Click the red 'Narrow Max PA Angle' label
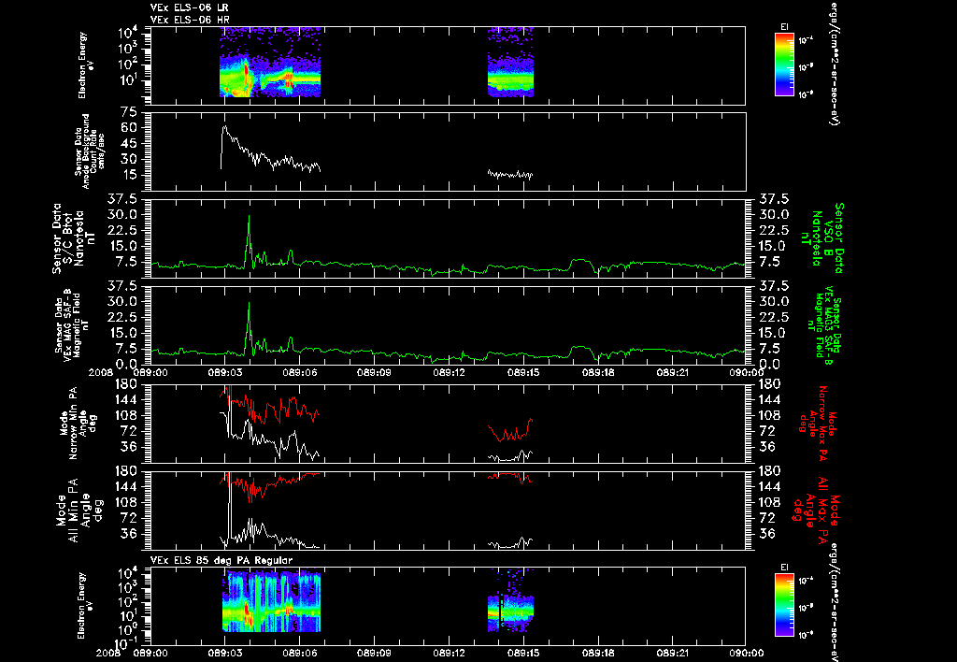Image resolution: width=957 pixels, height=662 pixels. point(818,425)
